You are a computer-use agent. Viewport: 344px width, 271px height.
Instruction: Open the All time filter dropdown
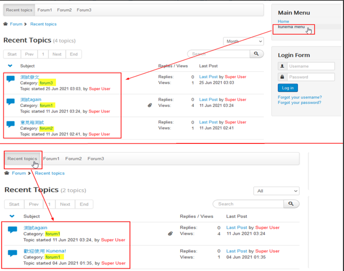(276, 191)
